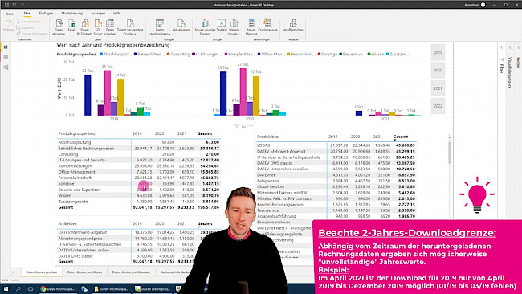Click the Undo arrow in the title bar
The width and height of the screenshot is (522, 294).
[14, 5]
